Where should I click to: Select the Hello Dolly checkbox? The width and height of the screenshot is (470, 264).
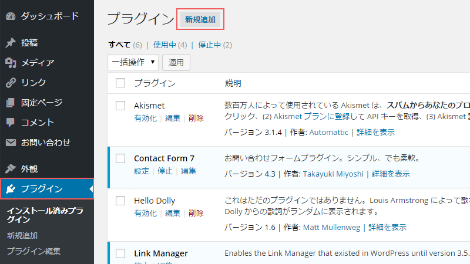click(120, 201)
